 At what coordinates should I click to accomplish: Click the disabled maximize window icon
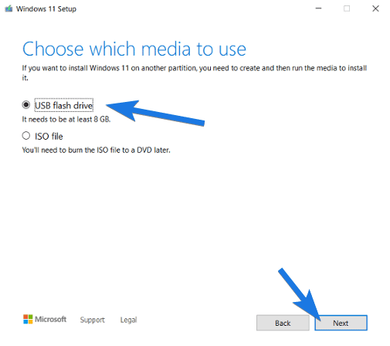pyautogui.click(x=347, y=8)
